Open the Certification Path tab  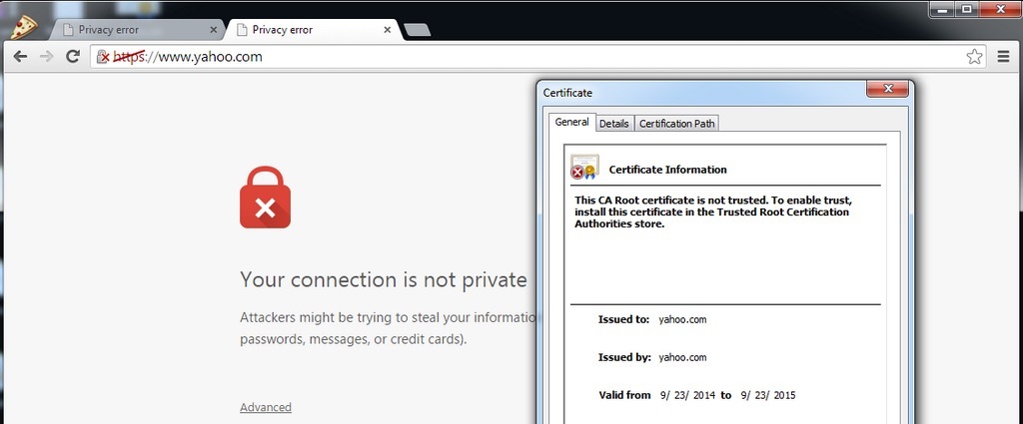[676, 123]
